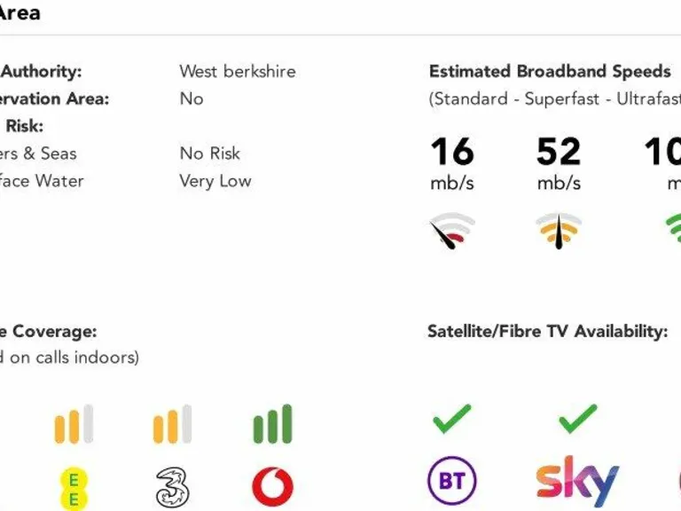
Task: Click the Sky logo
Action: tap(577, 482)
